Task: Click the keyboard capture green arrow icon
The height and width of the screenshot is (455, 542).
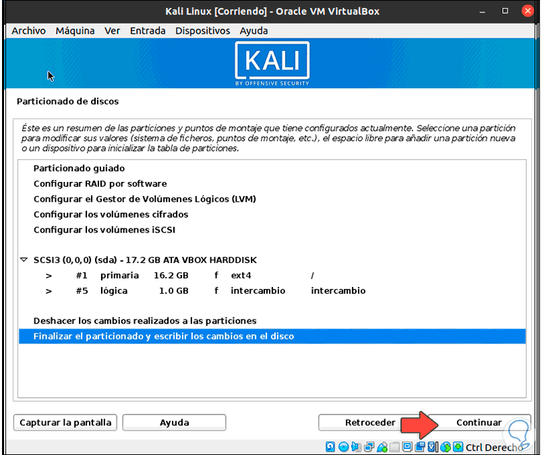Action: [x=458, y=447]
